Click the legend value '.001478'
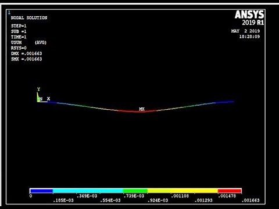Screen dimensions: 279x209 (x=227, y=196)
